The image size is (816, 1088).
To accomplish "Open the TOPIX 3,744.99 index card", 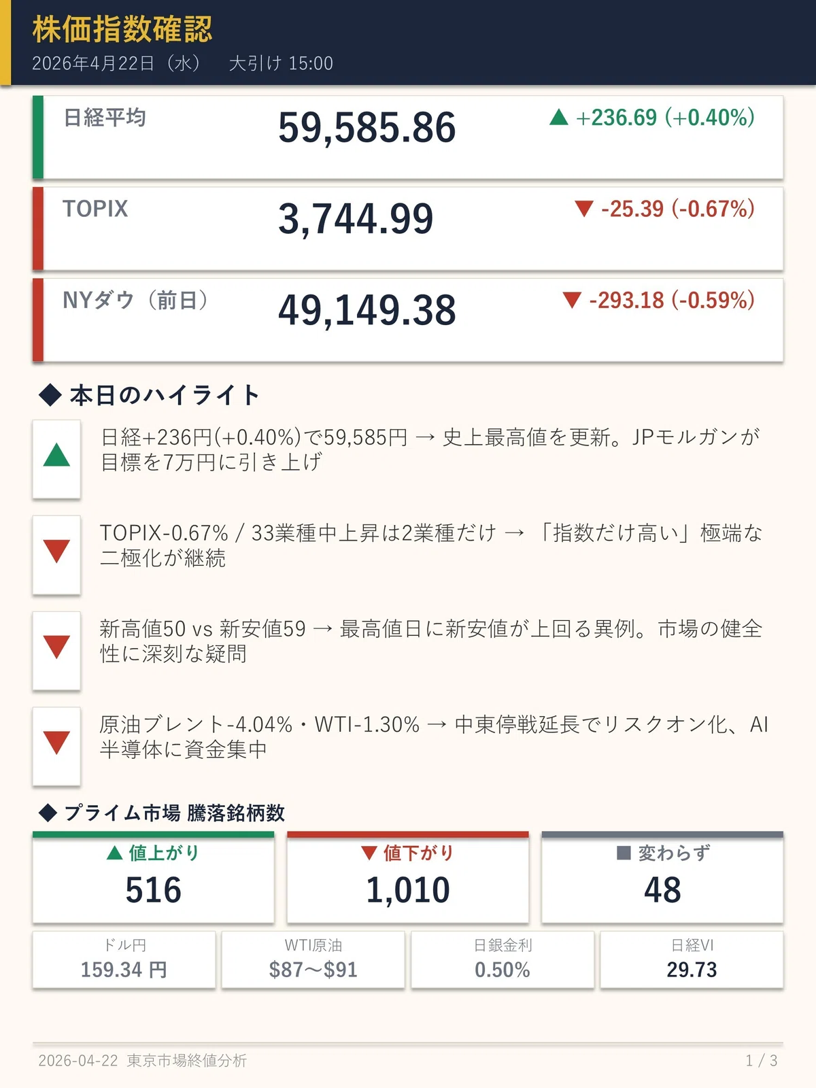I will tap(408, 228).
